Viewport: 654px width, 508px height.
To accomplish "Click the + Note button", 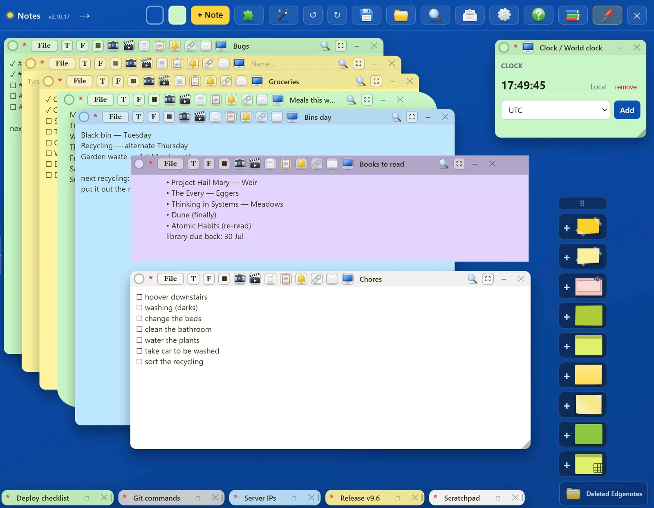I will coord(210,15).
